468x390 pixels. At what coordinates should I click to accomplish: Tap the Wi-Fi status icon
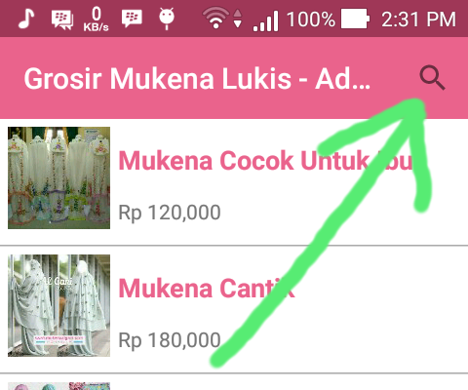point(215,19)
